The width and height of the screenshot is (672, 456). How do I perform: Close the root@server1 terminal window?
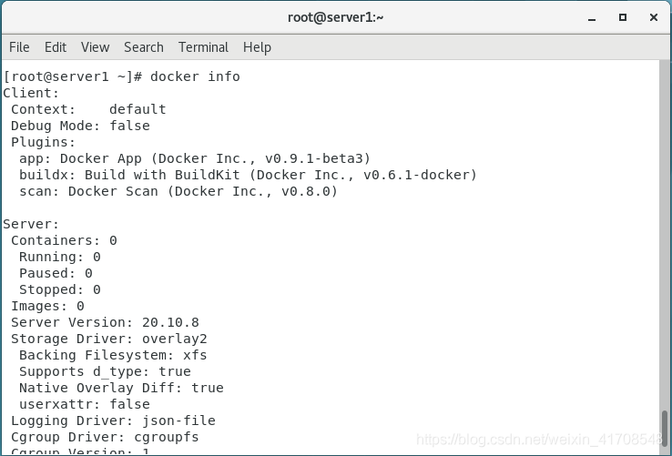pyautogui.click(x=654, y=17)
